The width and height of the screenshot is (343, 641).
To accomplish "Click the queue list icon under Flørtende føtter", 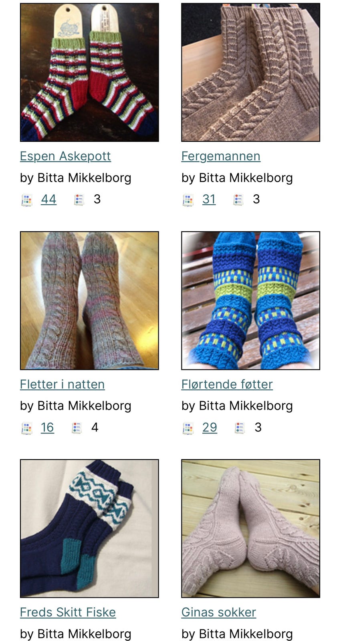I will click(240, 428).
